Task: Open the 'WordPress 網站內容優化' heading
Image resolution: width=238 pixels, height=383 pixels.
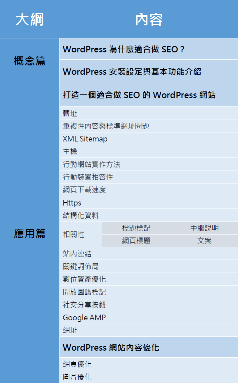Action: click(111, 347)
